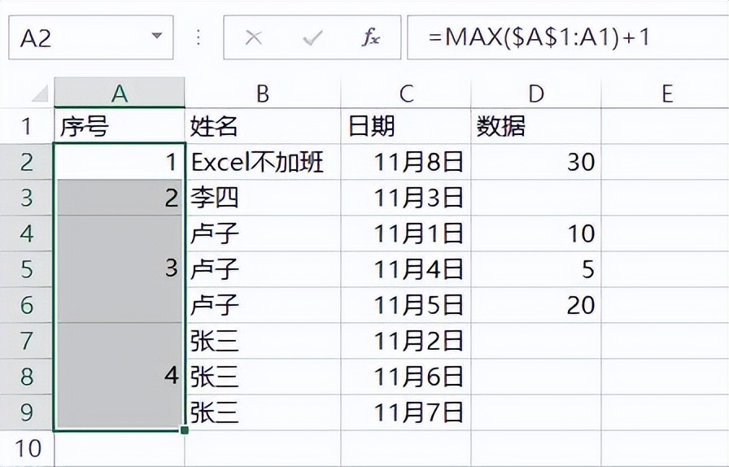Select cell A2 containing 1
729x467 pixels.
[x=120, y=162]
